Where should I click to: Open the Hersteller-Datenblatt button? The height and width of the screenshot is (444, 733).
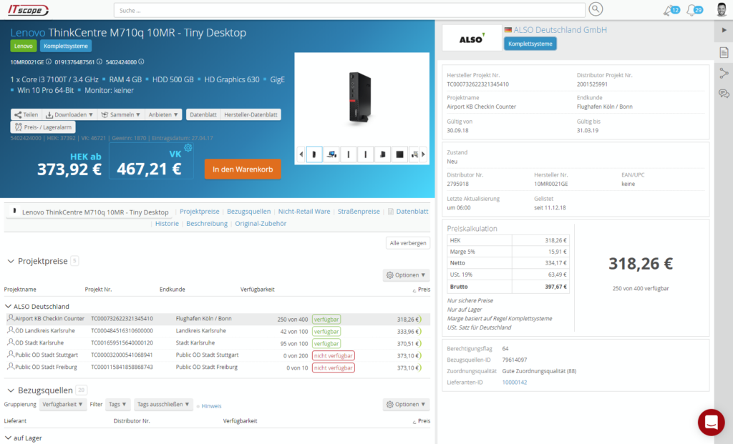coord(251,114)
